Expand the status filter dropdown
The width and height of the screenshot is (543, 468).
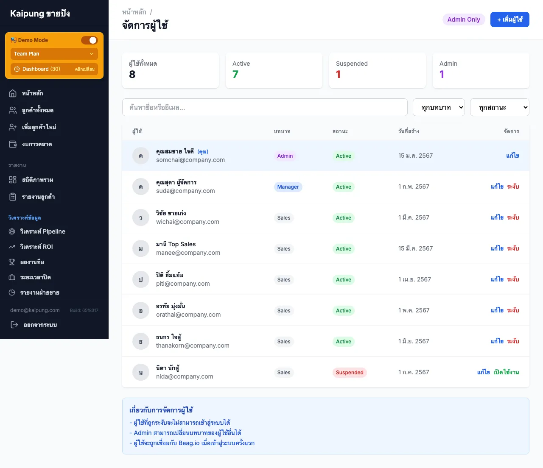[x=499, y=108]
